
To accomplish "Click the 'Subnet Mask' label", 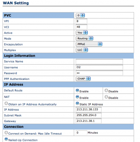I will (13, 115).
